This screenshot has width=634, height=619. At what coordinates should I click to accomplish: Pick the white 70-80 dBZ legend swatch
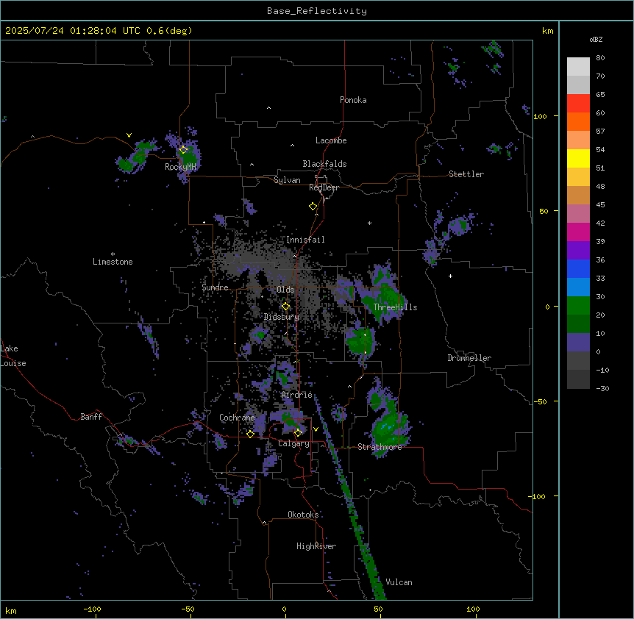[x=578, y=67]
